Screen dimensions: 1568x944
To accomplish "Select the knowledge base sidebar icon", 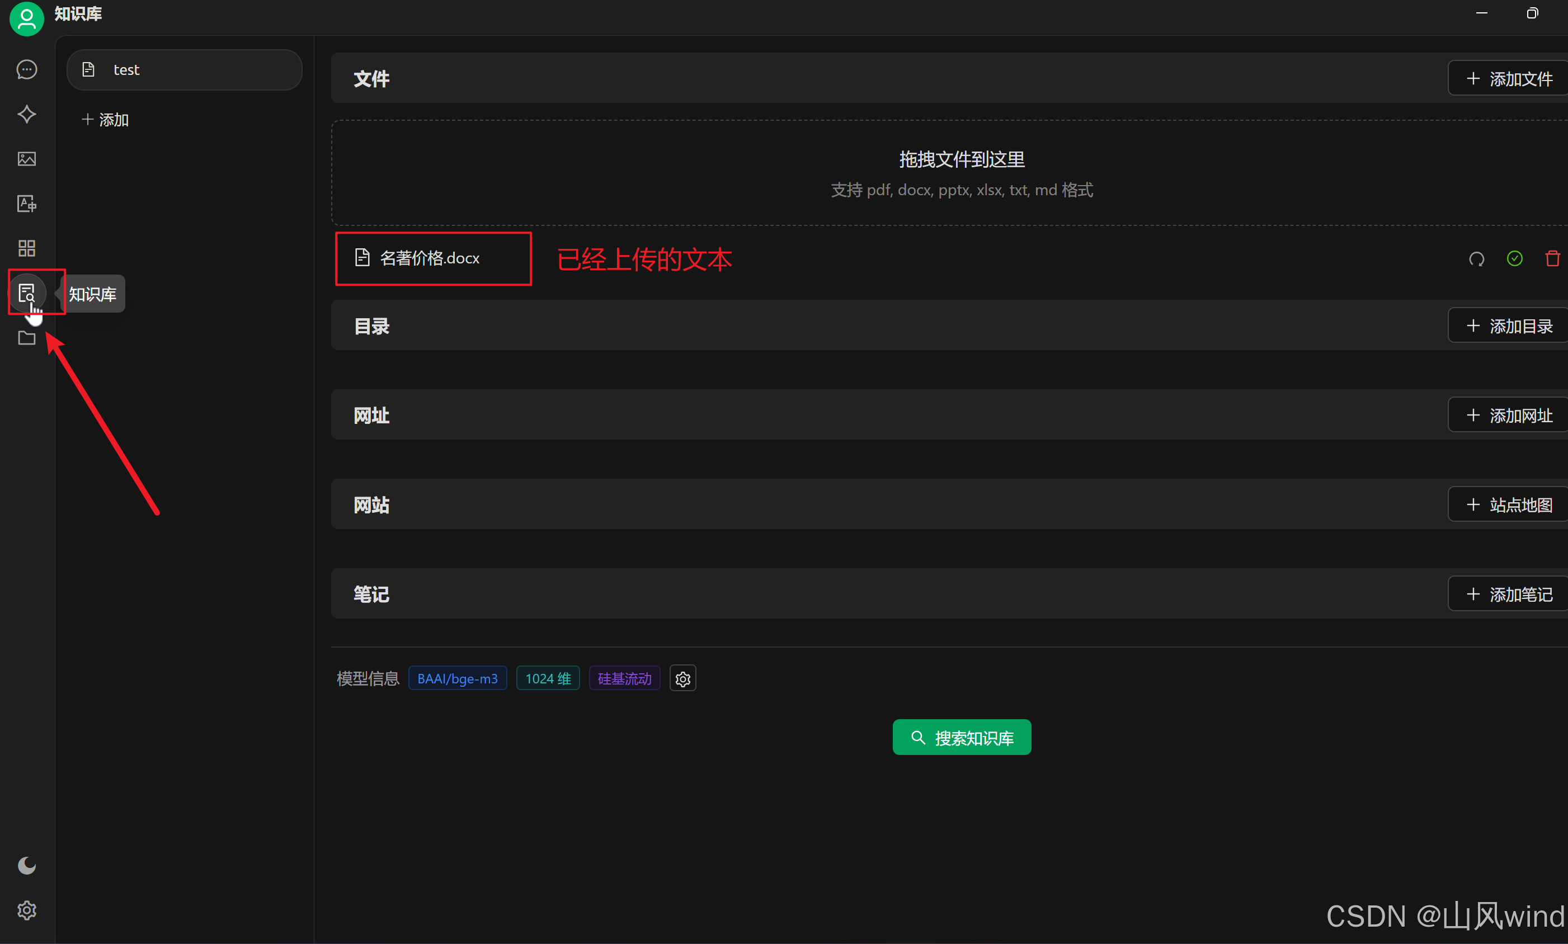I will tap(26, 292).
